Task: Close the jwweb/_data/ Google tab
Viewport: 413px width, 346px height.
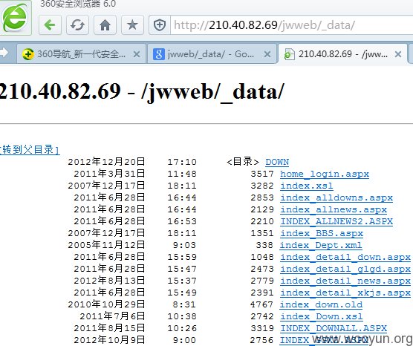Action: (x=267, y=54)
